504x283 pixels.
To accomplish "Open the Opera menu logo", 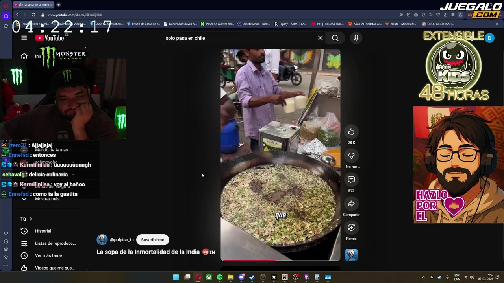I will (6, 5).
